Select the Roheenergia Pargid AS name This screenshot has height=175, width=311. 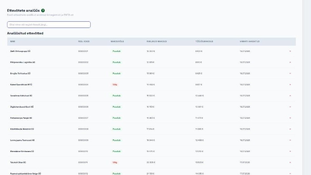tap(21, 118)
